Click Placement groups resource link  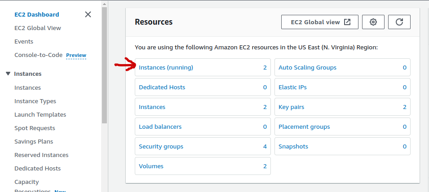click(304, 127)
